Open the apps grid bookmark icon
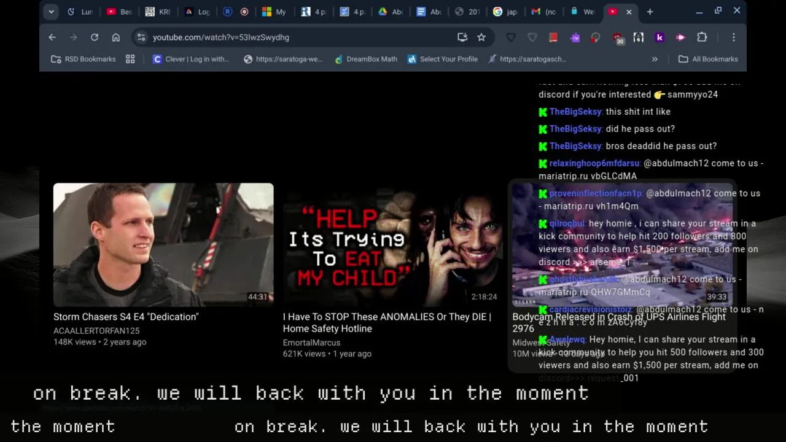This screenshot has height=442, width=786. click(x=130, y=59)
